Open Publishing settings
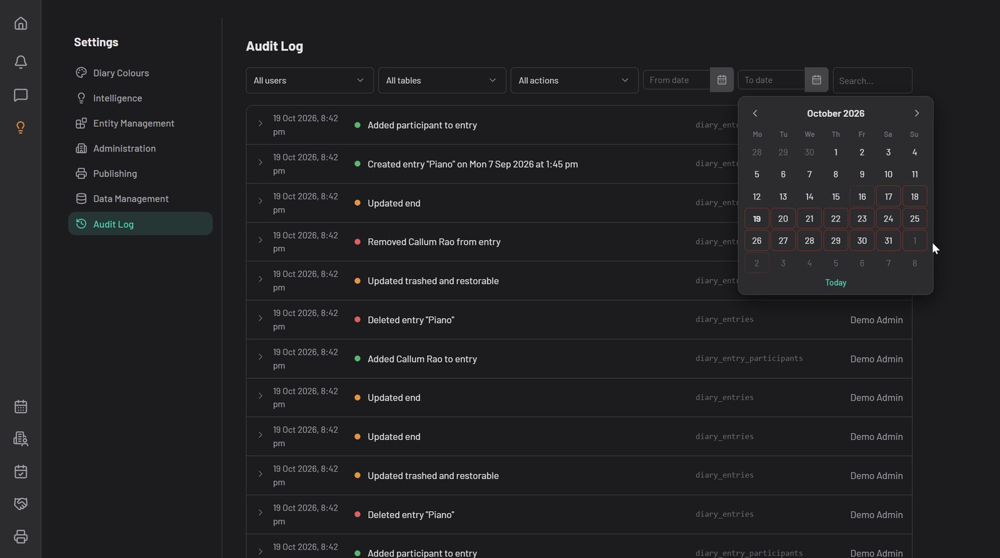This screenshot has height=558, width=1000. click(140, 174)
